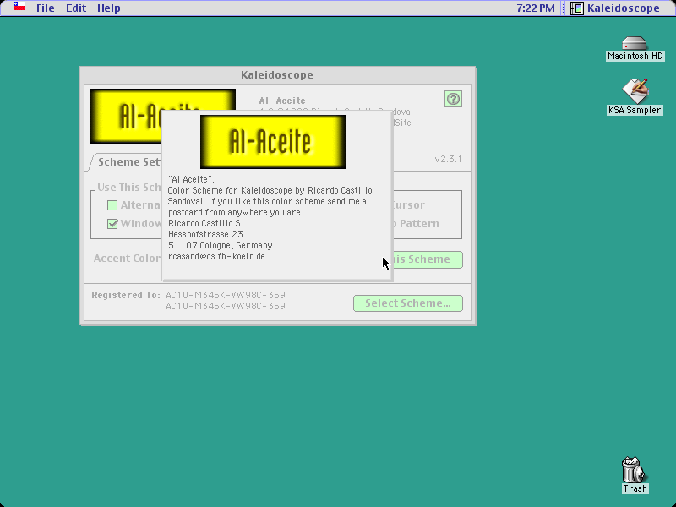Select the KSA Sampler desktop icon
The image size is (676, 507).
635,90
